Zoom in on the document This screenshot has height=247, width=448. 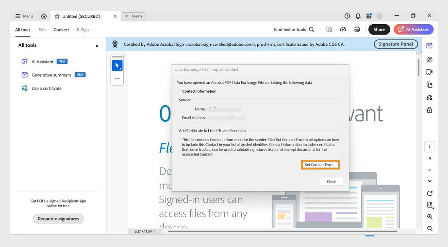point(429,217)
